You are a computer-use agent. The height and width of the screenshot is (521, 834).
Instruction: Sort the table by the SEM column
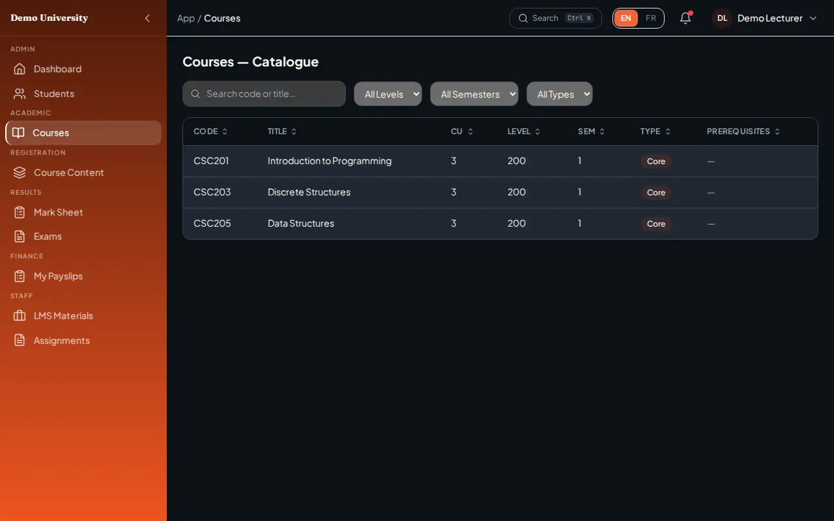[592, 132]
